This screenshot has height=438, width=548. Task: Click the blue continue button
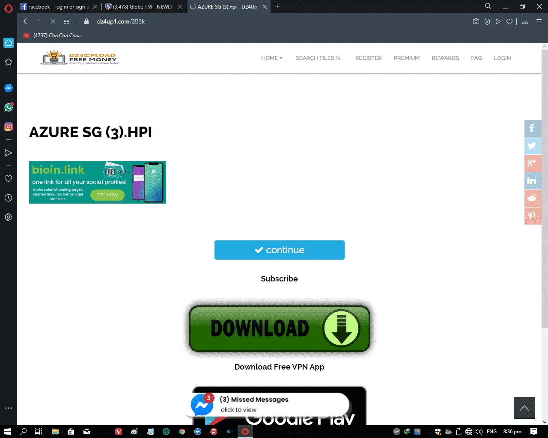coord(280,250)
